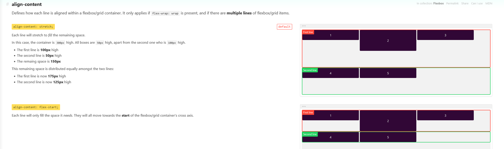Click the red default badge
This screenshot has width=504, height=149.
point(284,27)
